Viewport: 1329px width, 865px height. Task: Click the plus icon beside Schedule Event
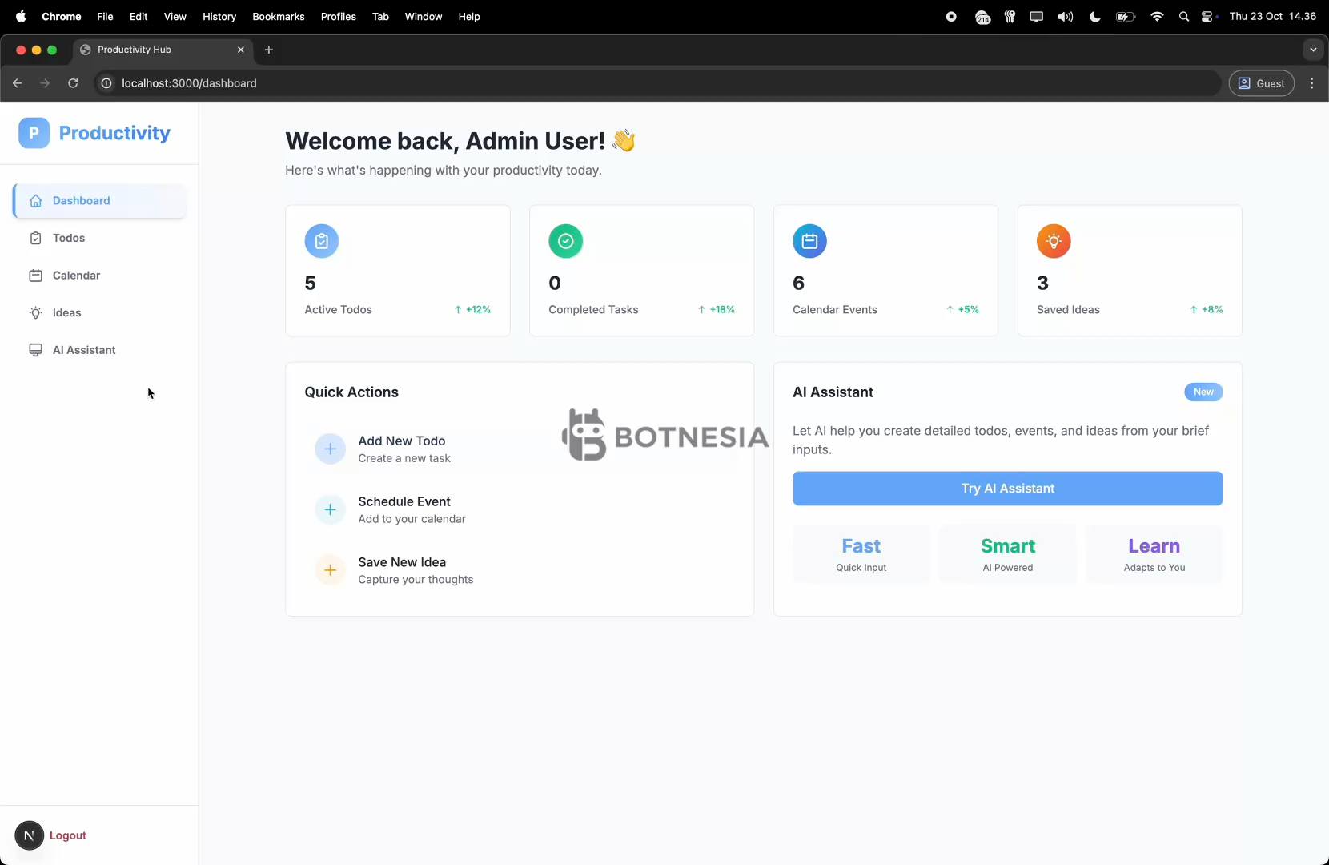click(x=330, y=509)
